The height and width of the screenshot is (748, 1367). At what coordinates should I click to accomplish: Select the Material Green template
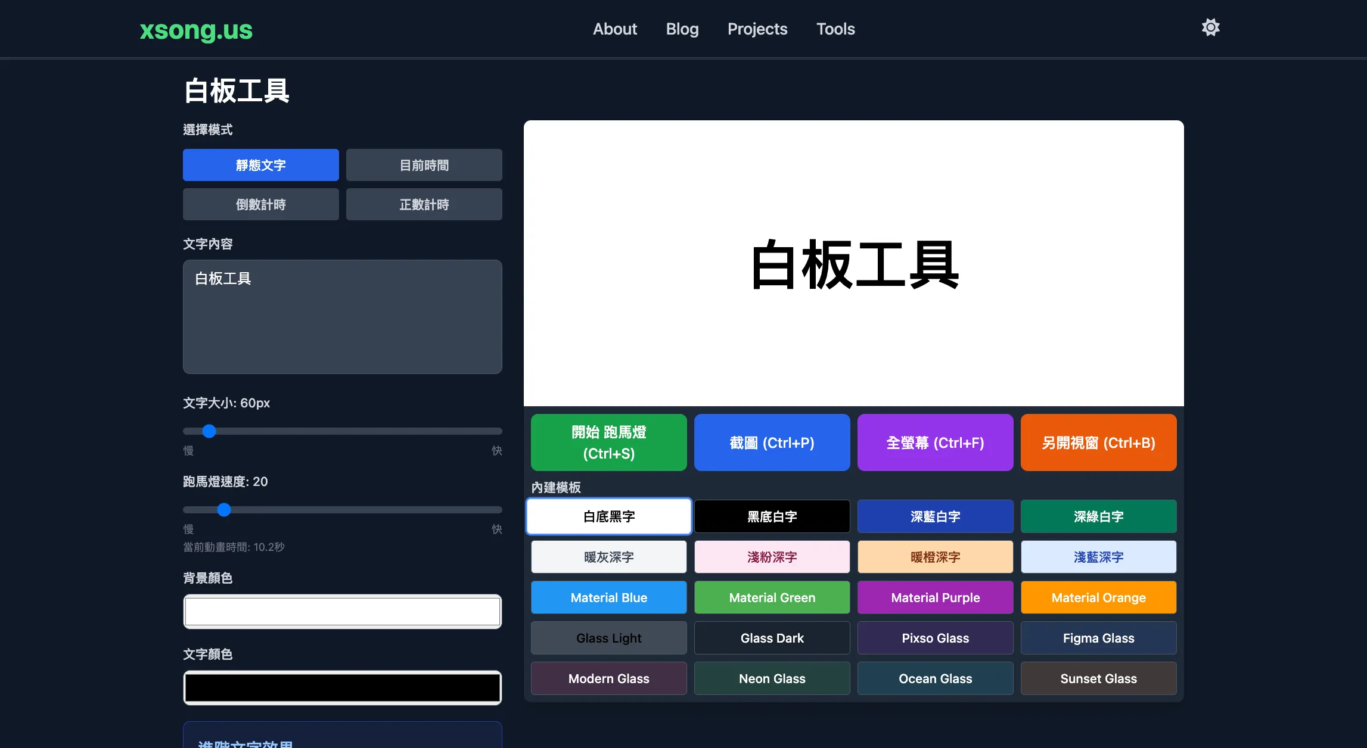coord(772,597)
